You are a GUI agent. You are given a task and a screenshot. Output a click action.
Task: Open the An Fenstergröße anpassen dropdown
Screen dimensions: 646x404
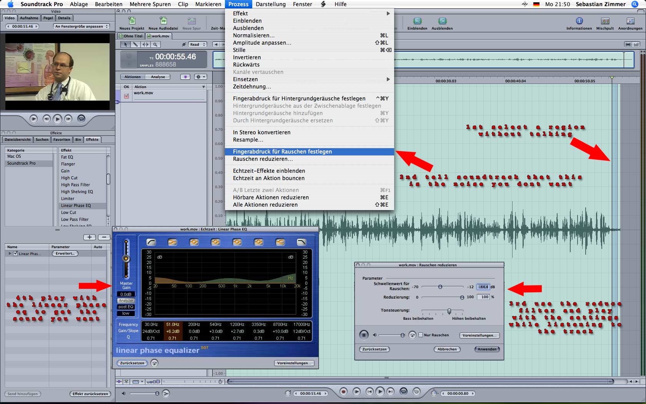[x=81, y=26]
